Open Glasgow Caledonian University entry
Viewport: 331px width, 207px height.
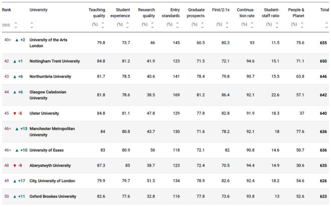[x=48, y=95]
